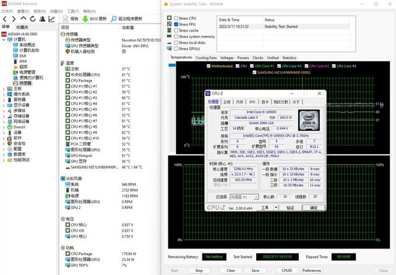Expand the 服务器 tree node
Image resolution: width=396 pixels, height=275 pixels.
click(x=4, y=100)
